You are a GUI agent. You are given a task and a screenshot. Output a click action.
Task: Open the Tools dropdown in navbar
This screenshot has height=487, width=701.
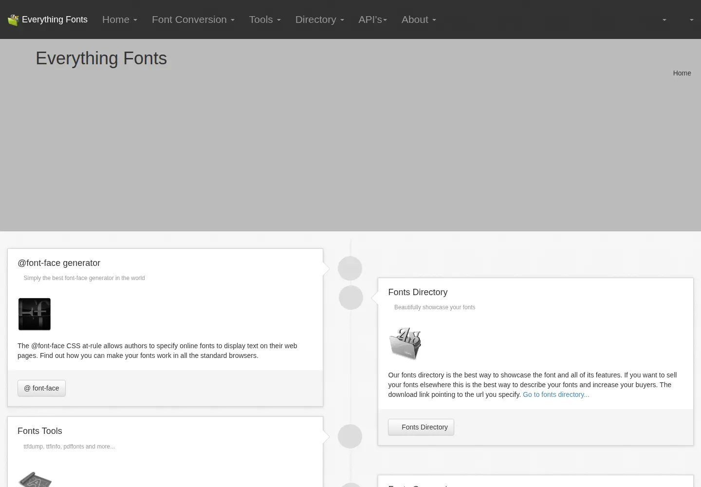point(265,19)
